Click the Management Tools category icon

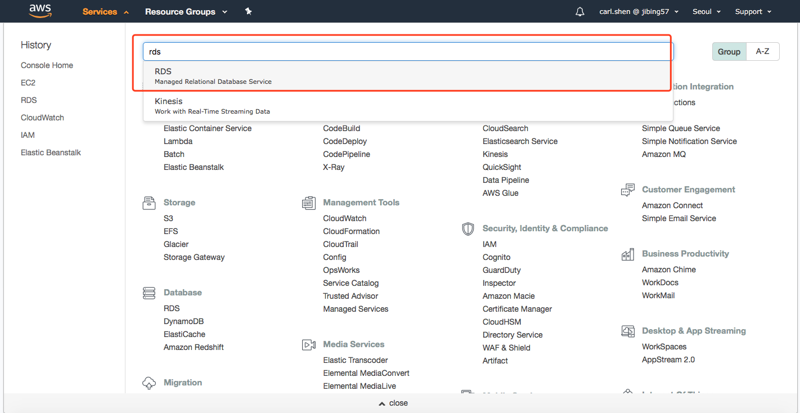308,203
